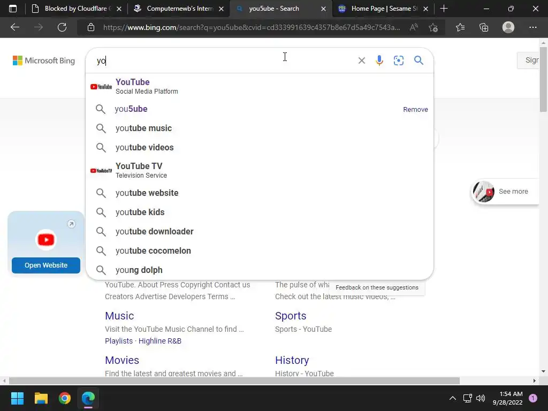Open the browser profile avatar

[x=508, y=27]
